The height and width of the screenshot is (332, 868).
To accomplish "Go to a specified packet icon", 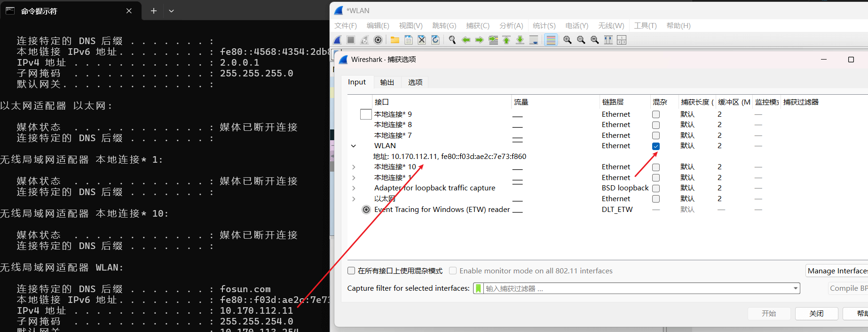I will [493, 40].
